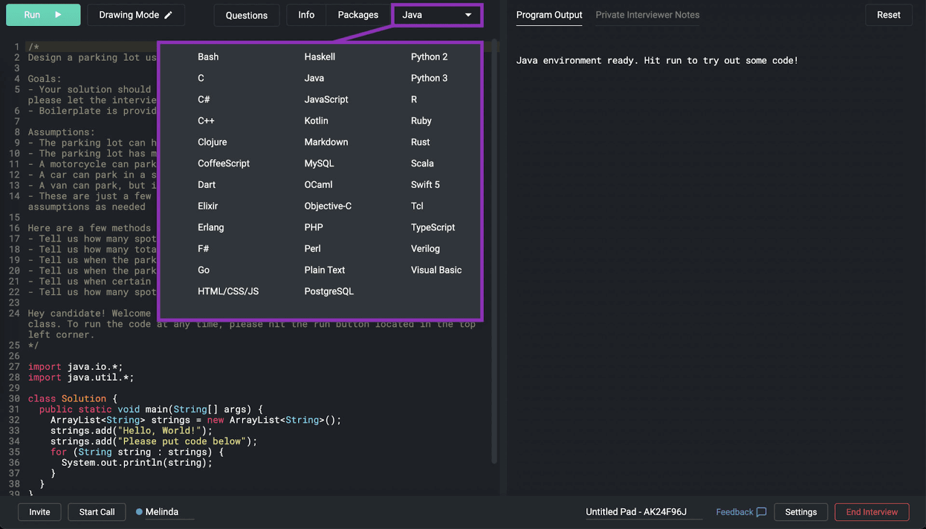This screenshot has width=926, height=529.
Task: Click the Untitled Pad title field
Action: [636, 512]
